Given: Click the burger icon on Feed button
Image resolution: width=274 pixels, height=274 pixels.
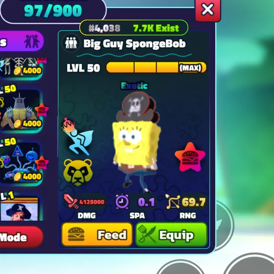Looking at the screenshot, I should [x=76, y=234].
